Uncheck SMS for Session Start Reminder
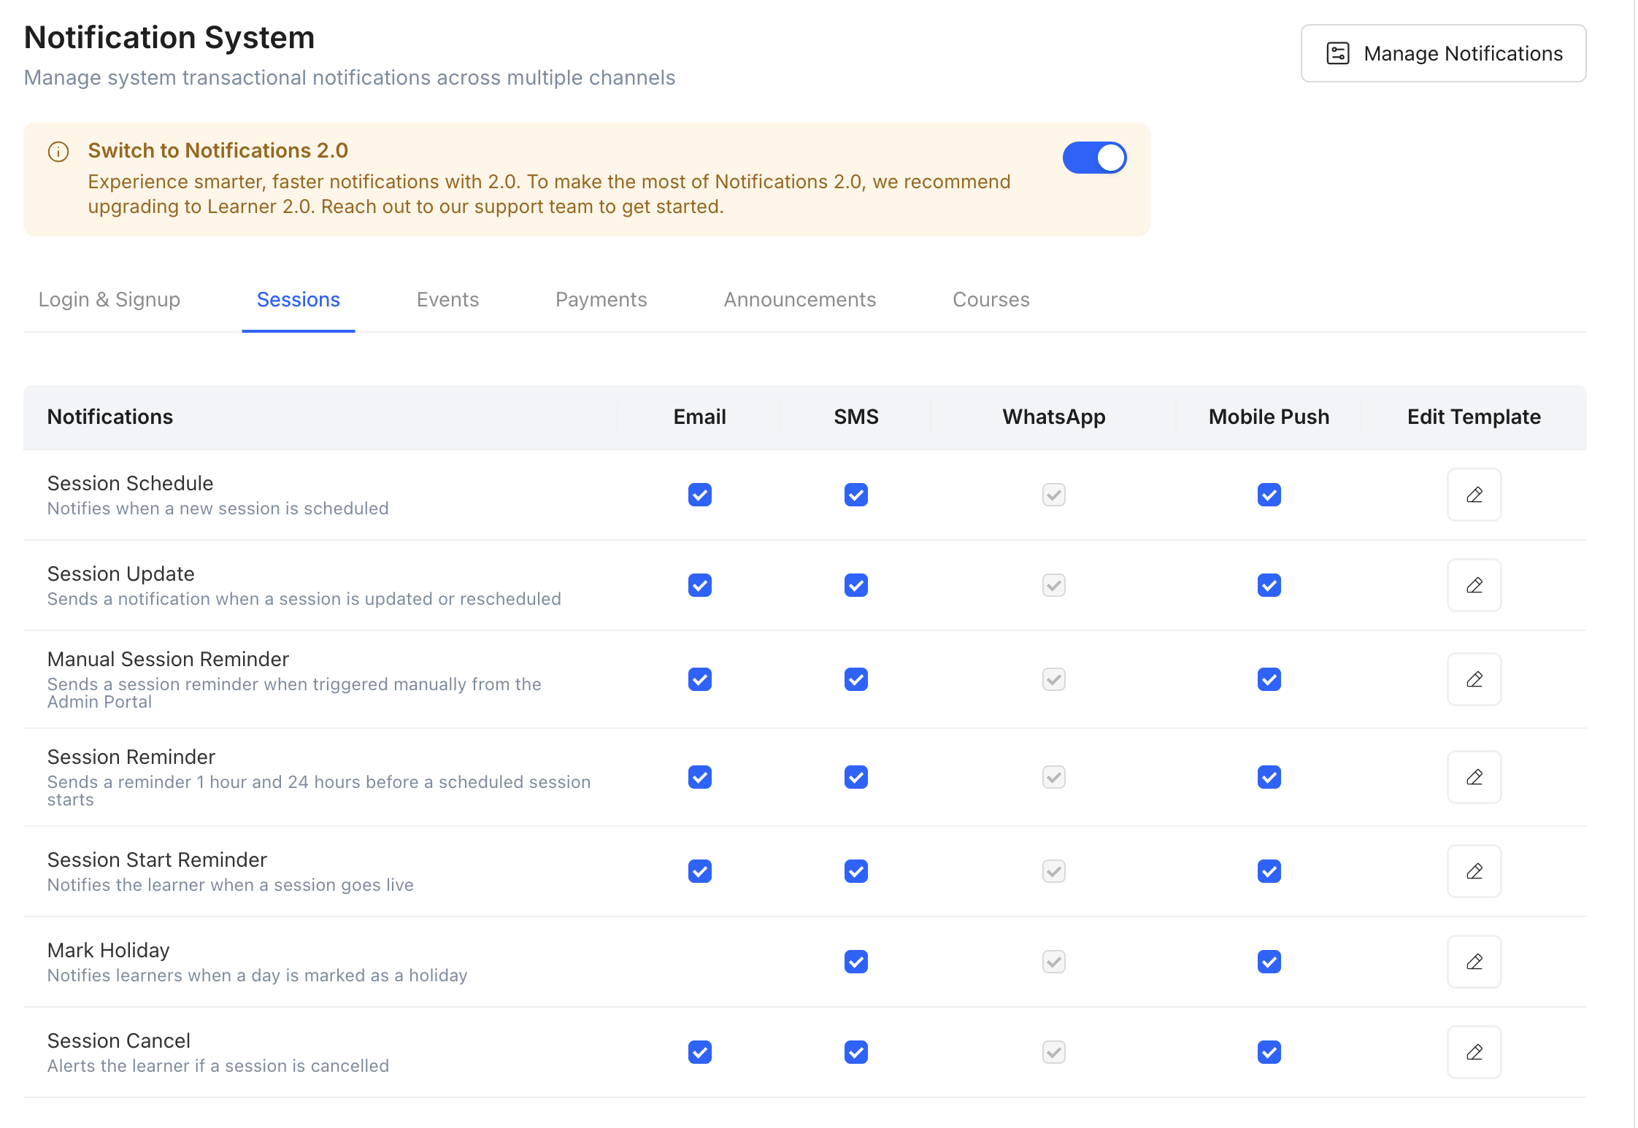Screen dimensions: 1638x1128 [x=856, y=871]
